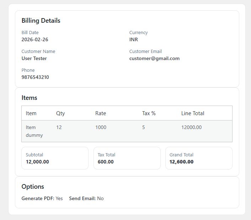This screenshot has width=251, height=220.
Task: Click the Rate column header
Action: pos(101,113)
